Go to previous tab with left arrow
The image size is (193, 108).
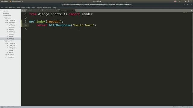[x=23, y=11]
